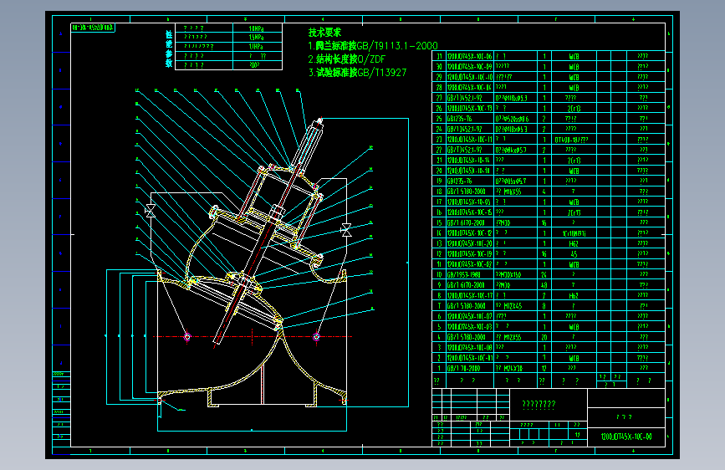Click note 2 referencing Q/ZDF
Viewport: 725px width, 470px height.
pyautogui.click(x=346, y=59)
